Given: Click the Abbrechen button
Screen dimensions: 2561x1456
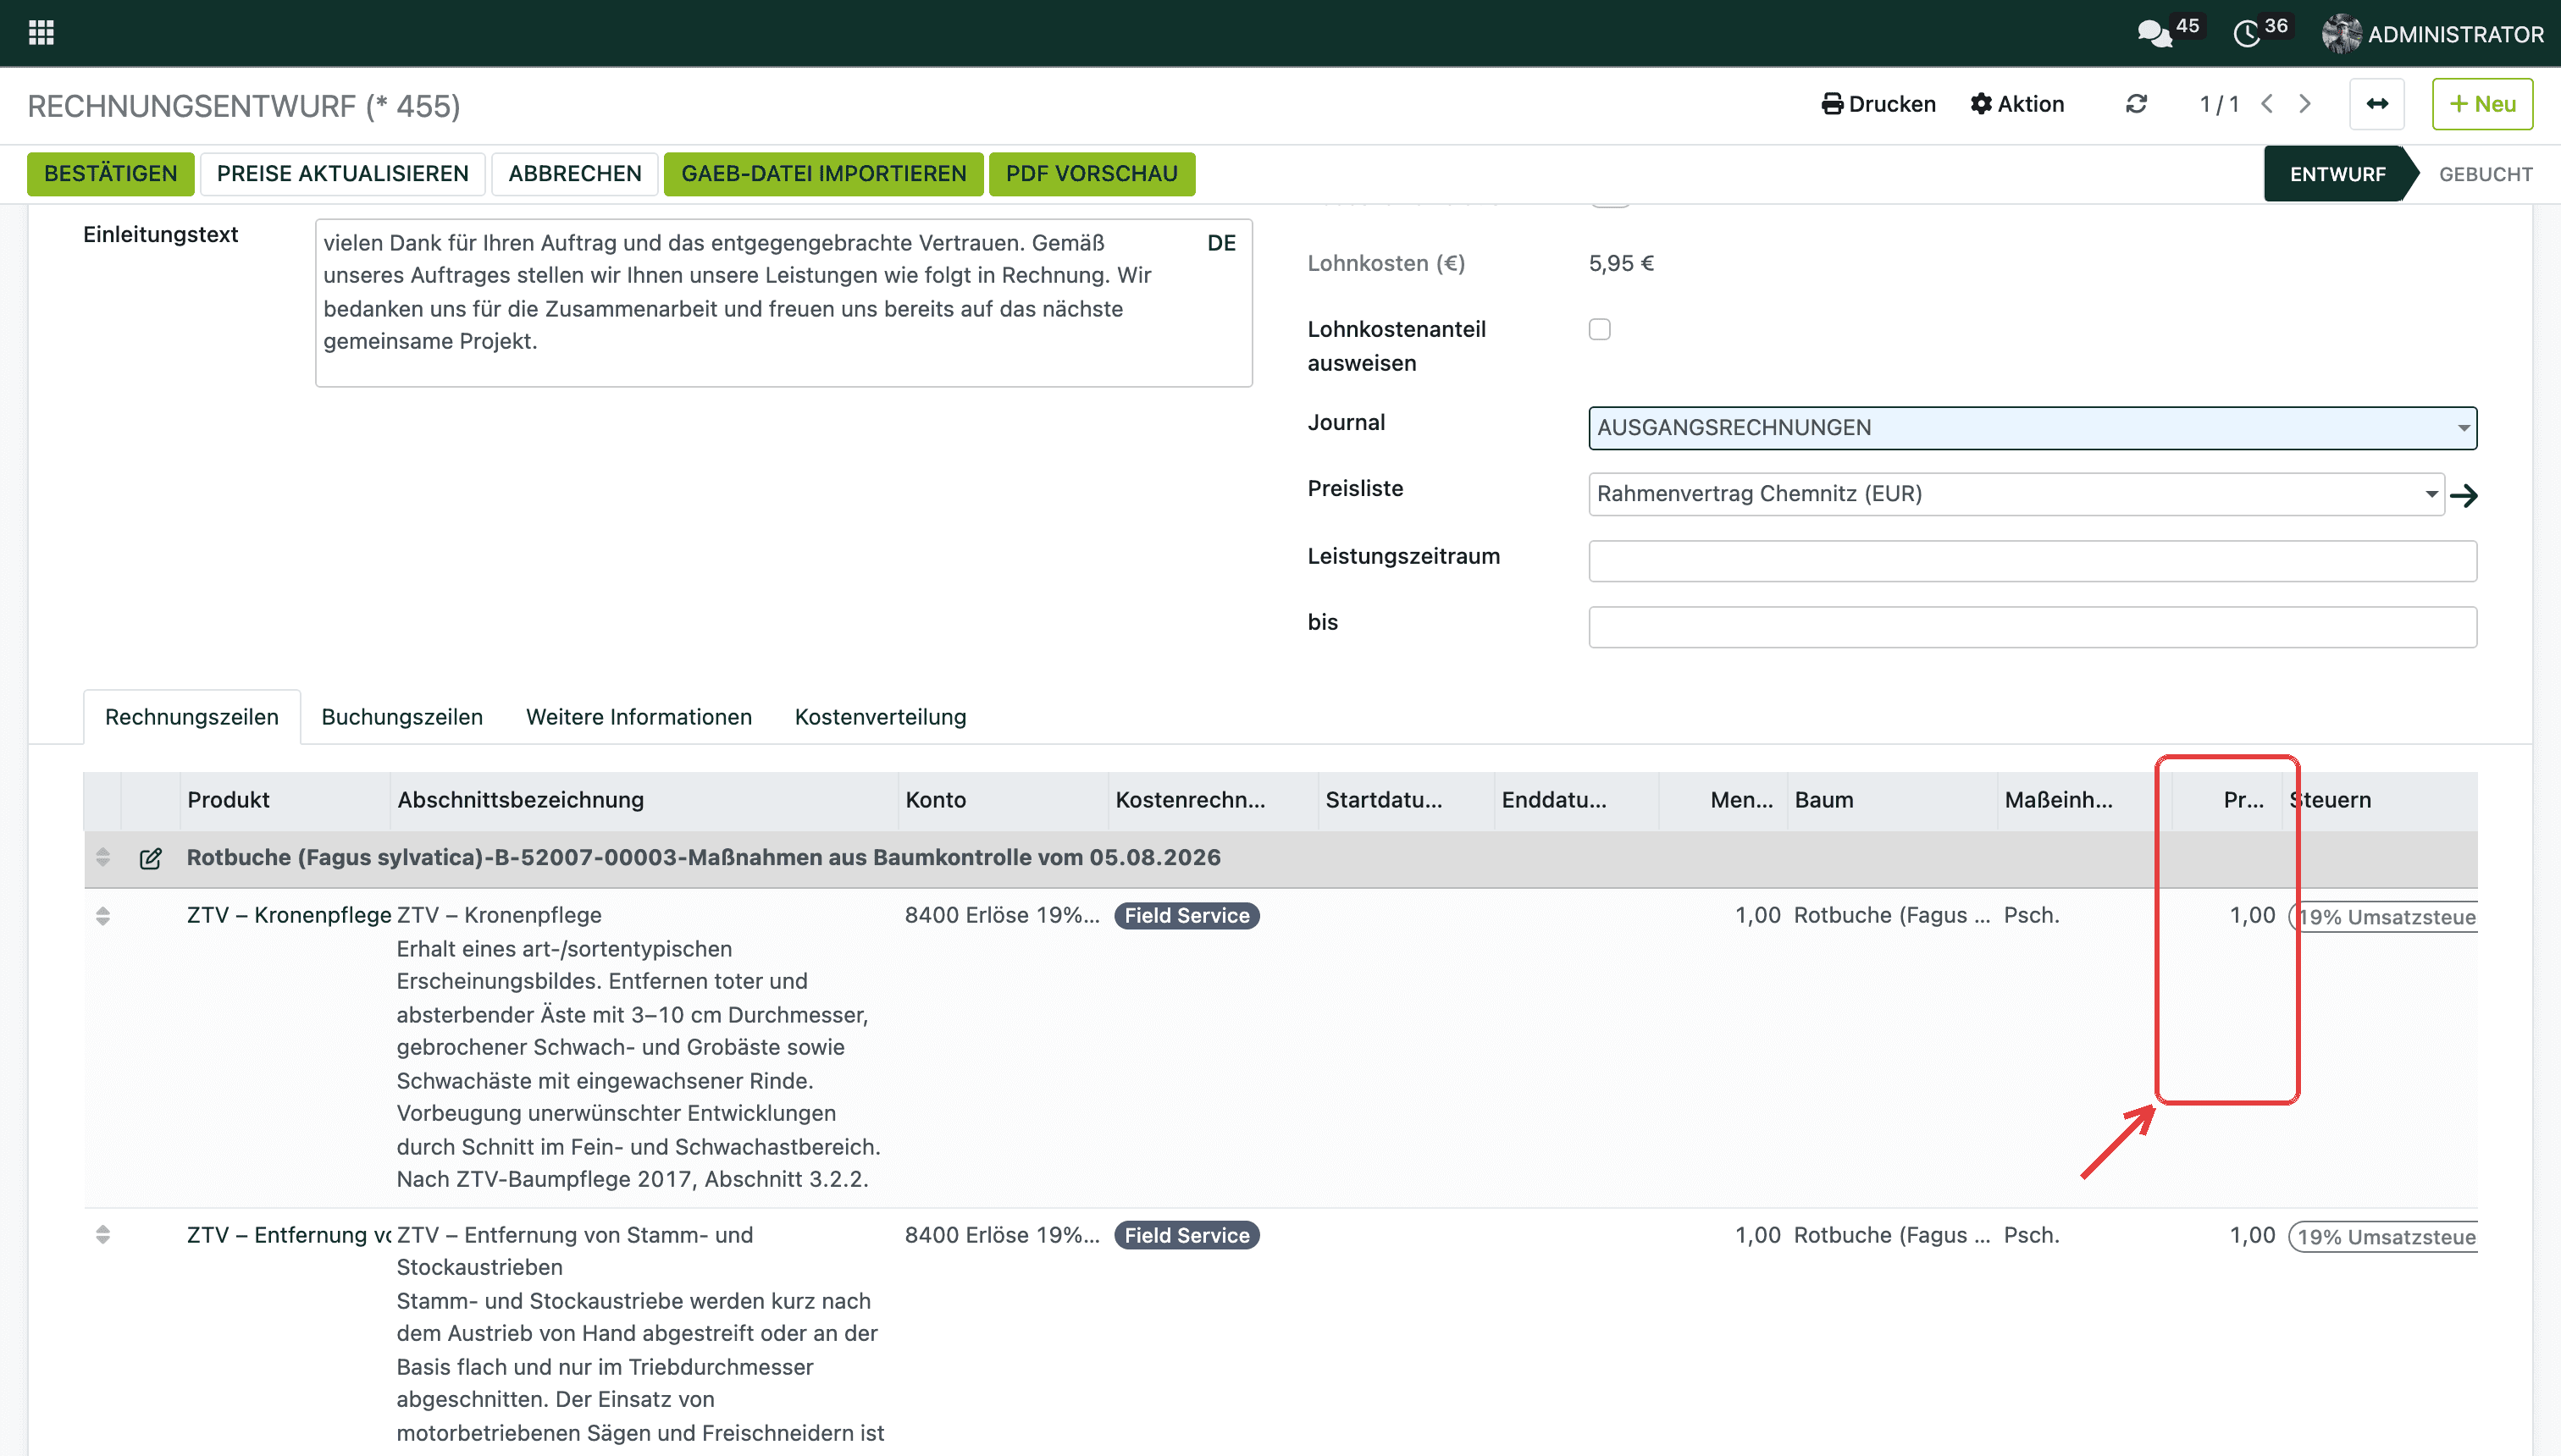Looking at the screenshot, I should pos(574,174).
